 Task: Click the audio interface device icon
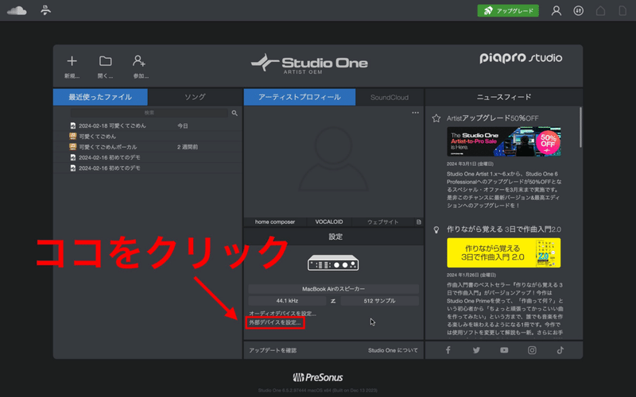pyautogui.click(x=333, y=263)
